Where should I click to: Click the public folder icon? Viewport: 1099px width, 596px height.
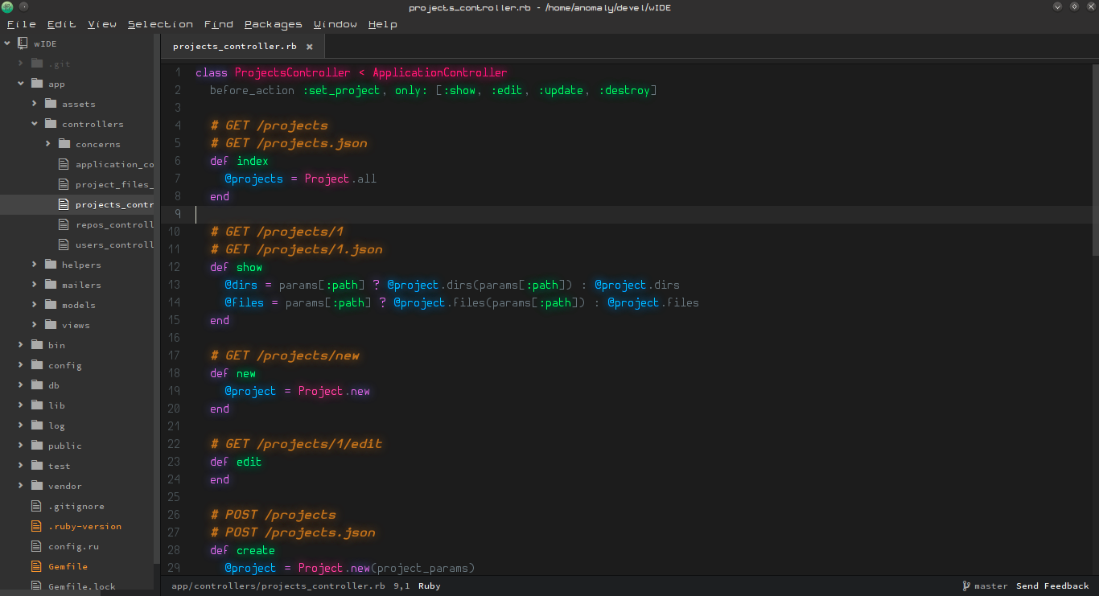(36, 446)
